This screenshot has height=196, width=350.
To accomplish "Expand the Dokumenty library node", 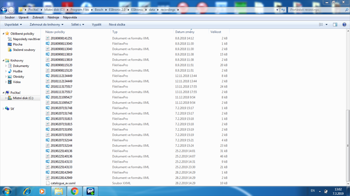I will point(6,66).
